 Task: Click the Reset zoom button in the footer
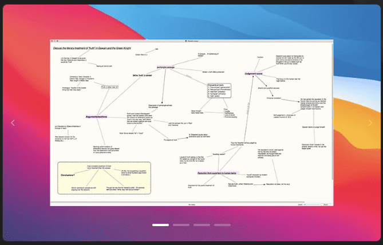click(326, 204)
